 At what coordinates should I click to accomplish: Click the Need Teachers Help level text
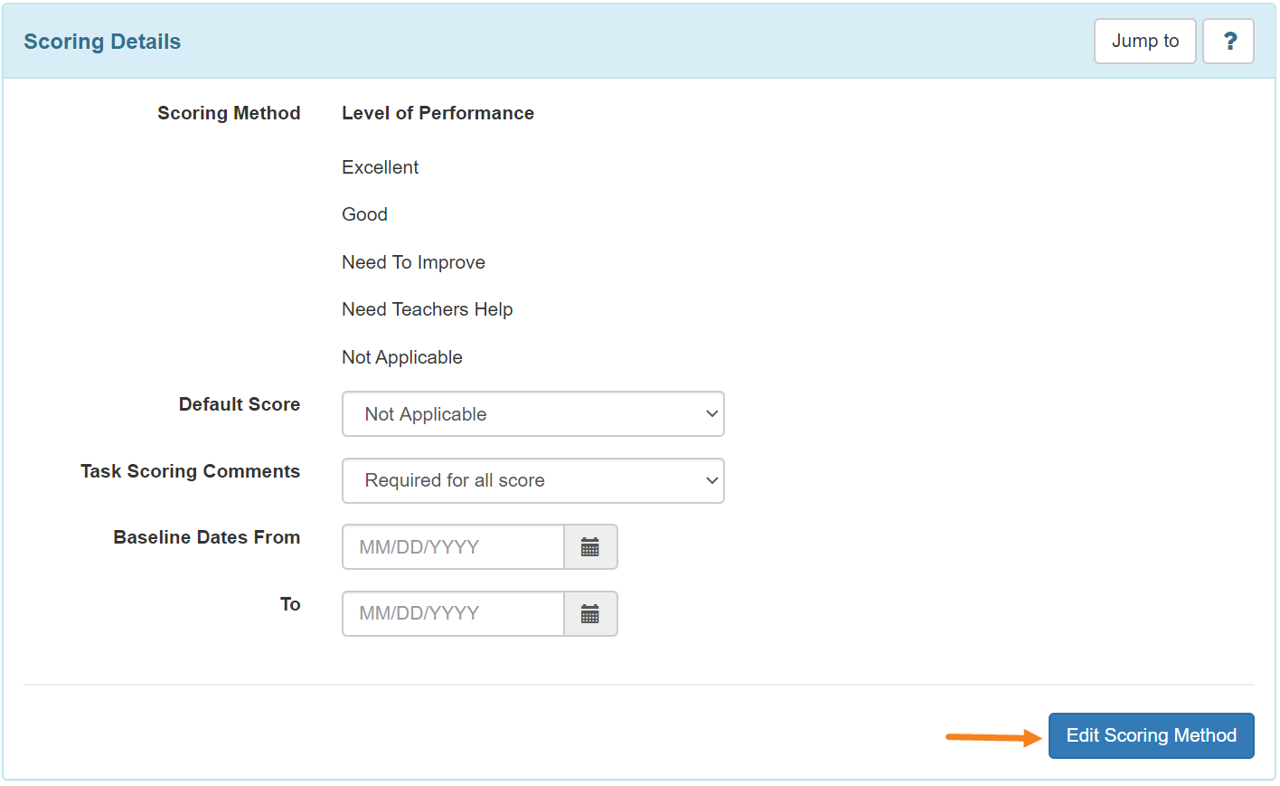click(x=427, y=309)
